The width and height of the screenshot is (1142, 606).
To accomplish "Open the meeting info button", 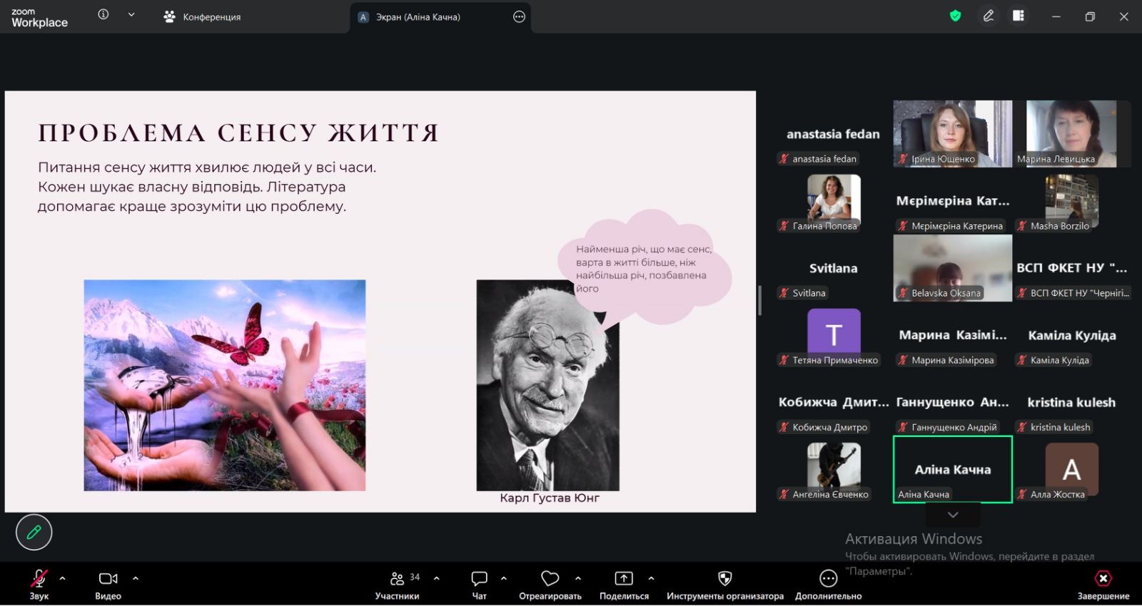I will click(x=103, y=14).
